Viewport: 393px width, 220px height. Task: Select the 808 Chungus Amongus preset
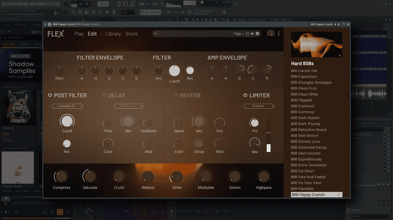click(311, 82)
